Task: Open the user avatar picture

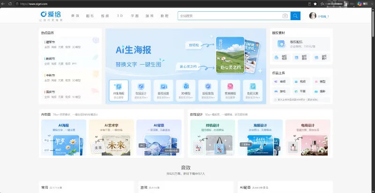Action: [x=313, y=16]
